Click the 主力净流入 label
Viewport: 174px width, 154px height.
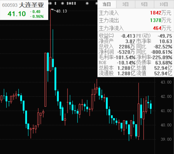111,28
